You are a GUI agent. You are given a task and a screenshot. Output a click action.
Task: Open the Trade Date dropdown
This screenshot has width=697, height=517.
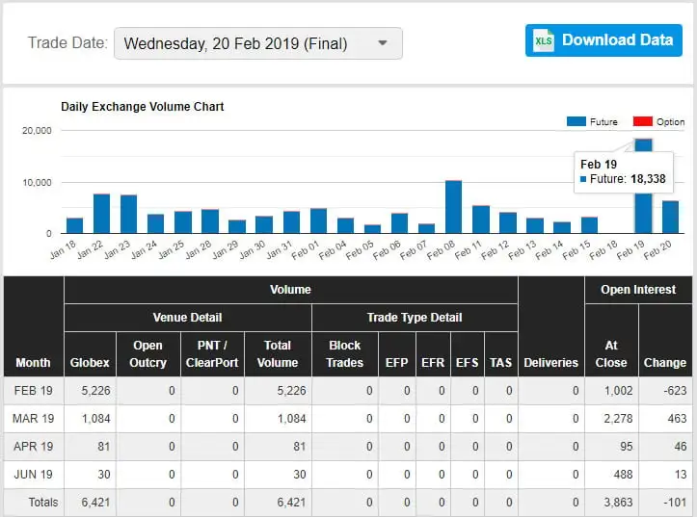click(257, 43)
